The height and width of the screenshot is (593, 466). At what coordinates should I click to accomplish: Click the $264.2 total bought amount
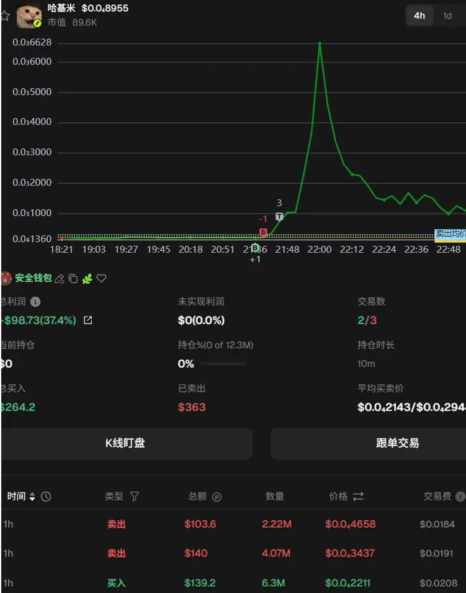pos(18,407)
